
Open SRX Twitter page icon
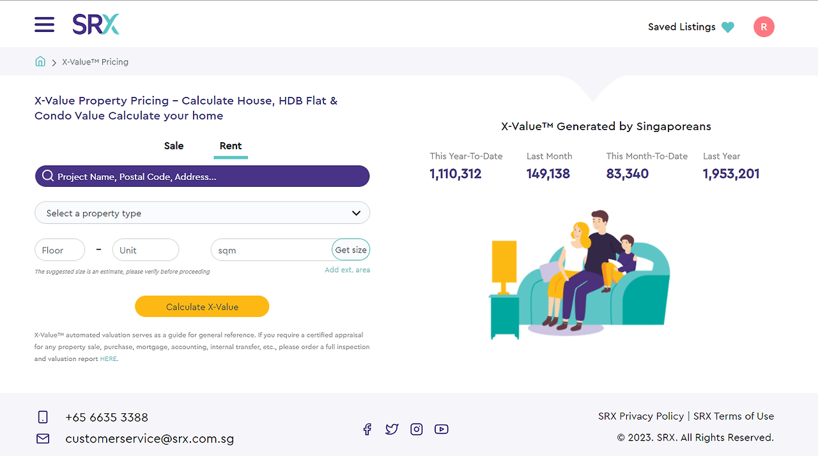click(392, 429)
